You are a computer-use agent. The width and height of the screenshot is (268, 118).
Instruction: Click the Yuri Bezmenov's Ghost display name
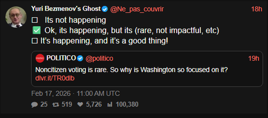(x=66, y=9)
